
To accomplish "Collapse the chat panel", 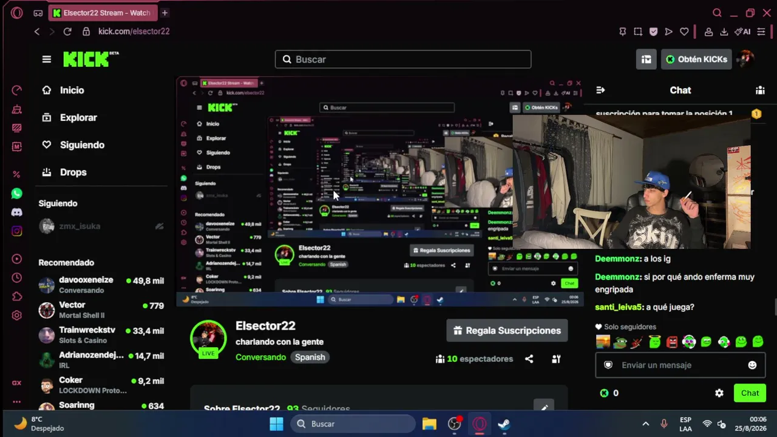I will point(601,90).
